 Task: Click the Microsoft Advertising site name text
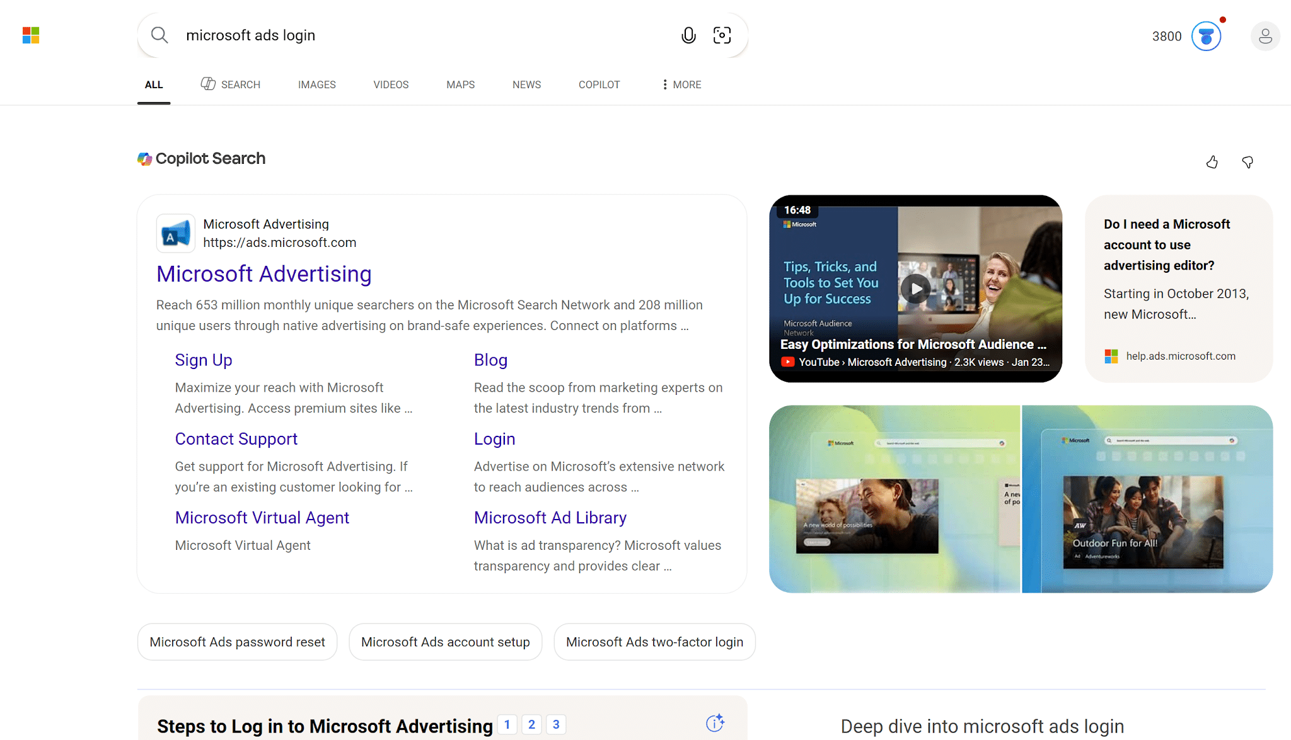266,224
